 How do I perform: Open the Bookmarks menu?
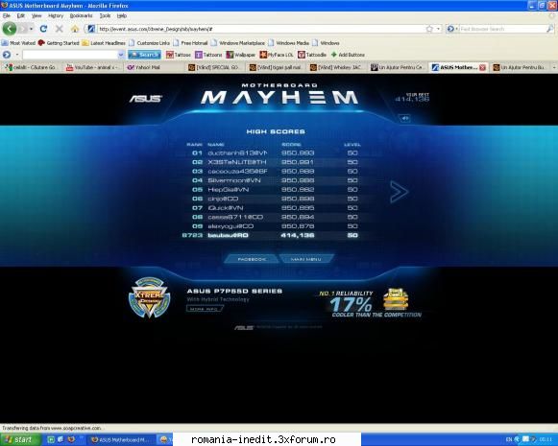[81, 15]
